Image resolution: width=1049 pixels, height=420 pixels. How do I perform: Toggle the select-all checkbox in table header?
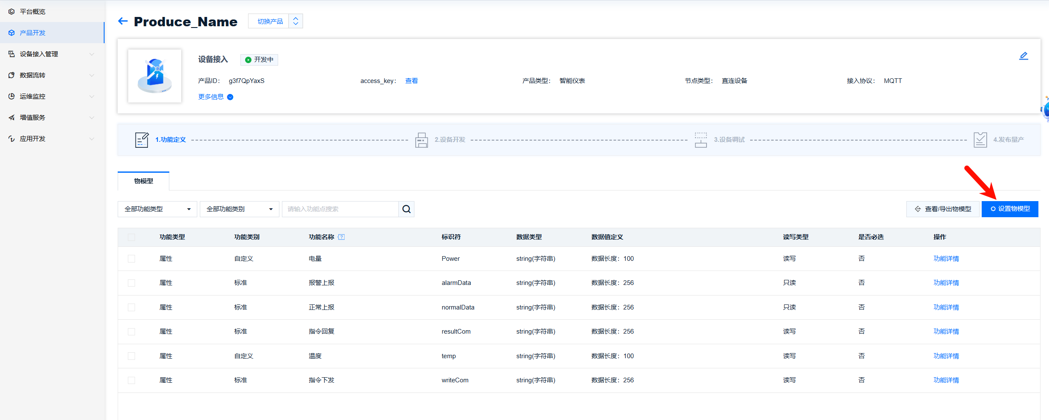[x=132, y=238]
